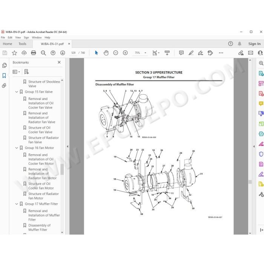264x264 pixels.
Task: Expand the right pane with bottom arrow
Action: click(261, 230)
